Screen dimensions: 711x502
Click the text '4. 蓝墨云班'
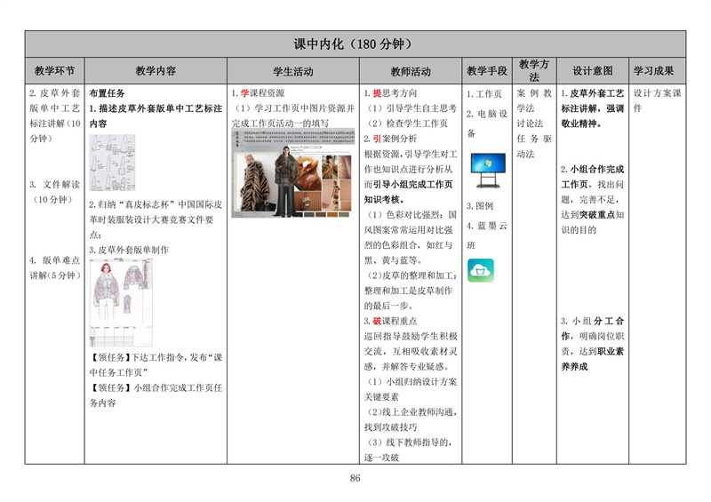coord(487,235)
